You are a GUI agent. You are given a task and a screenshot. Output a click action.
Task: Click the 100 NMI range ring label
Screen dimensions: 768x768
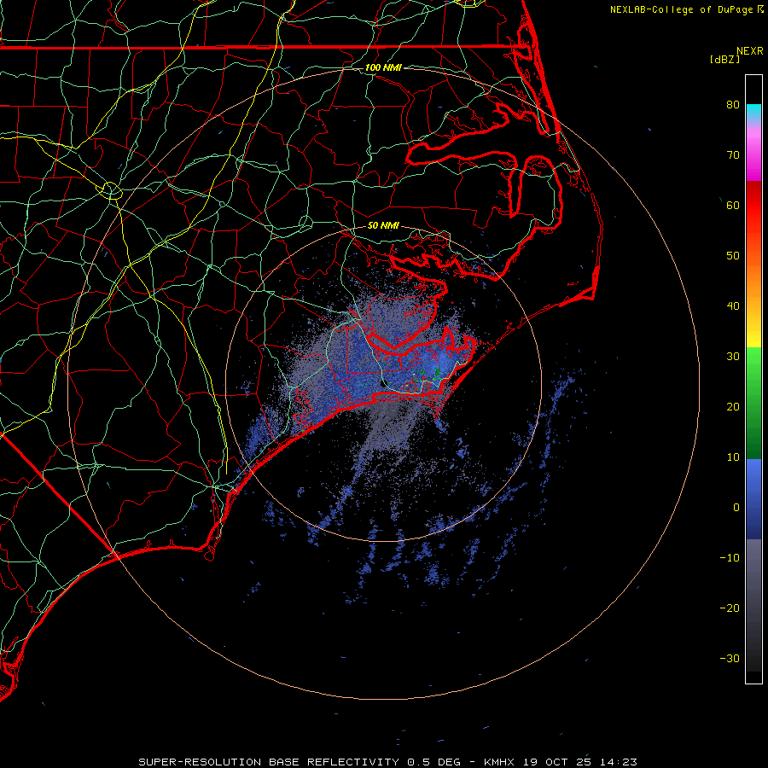[x=383, y=67]
